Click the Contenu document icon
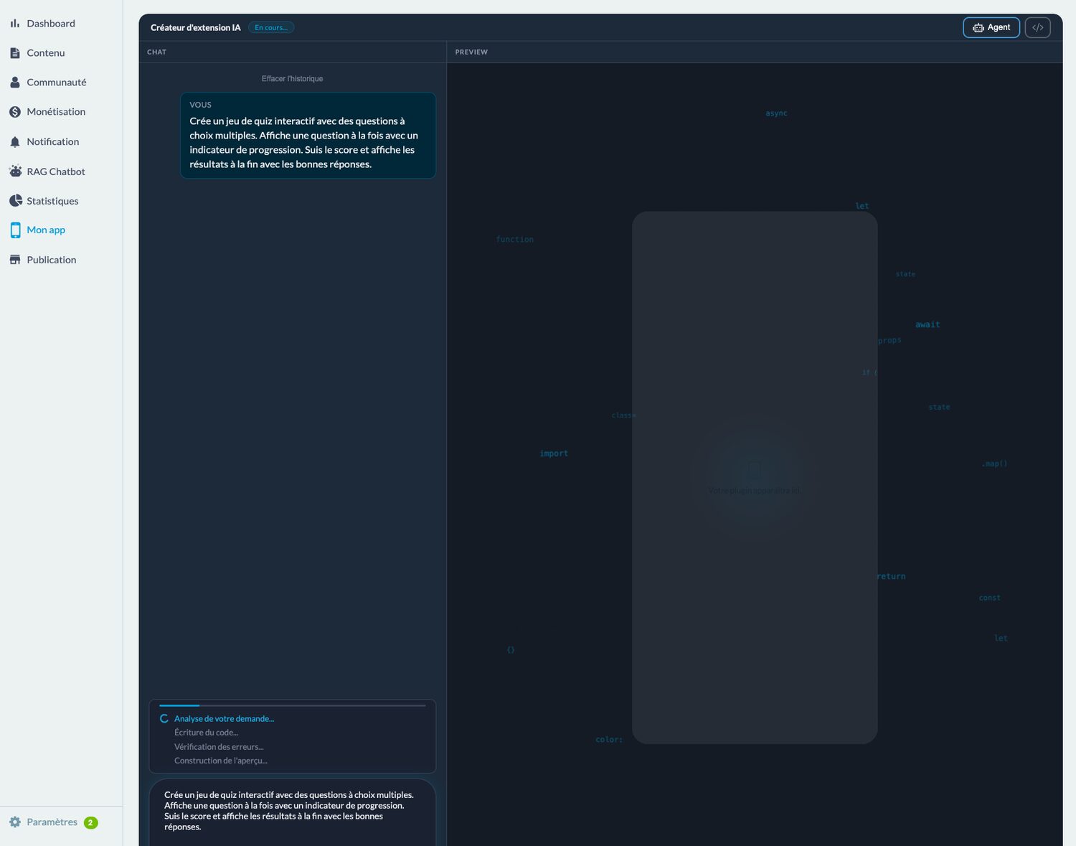The width and height of the screenshot is (1076, 846). (15, 53)
